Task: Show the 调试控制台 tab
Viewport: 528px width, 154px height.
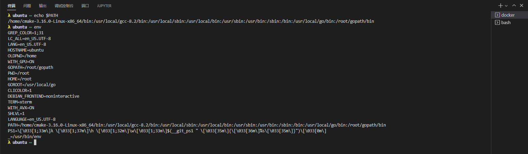Action: [x=64, y=6]
